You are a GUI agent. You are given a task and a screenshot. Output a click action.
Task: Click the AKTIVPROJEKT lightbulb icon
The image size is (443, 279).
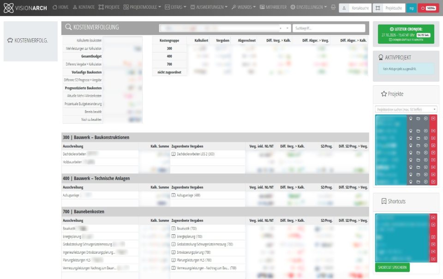[x=381, y=58]
